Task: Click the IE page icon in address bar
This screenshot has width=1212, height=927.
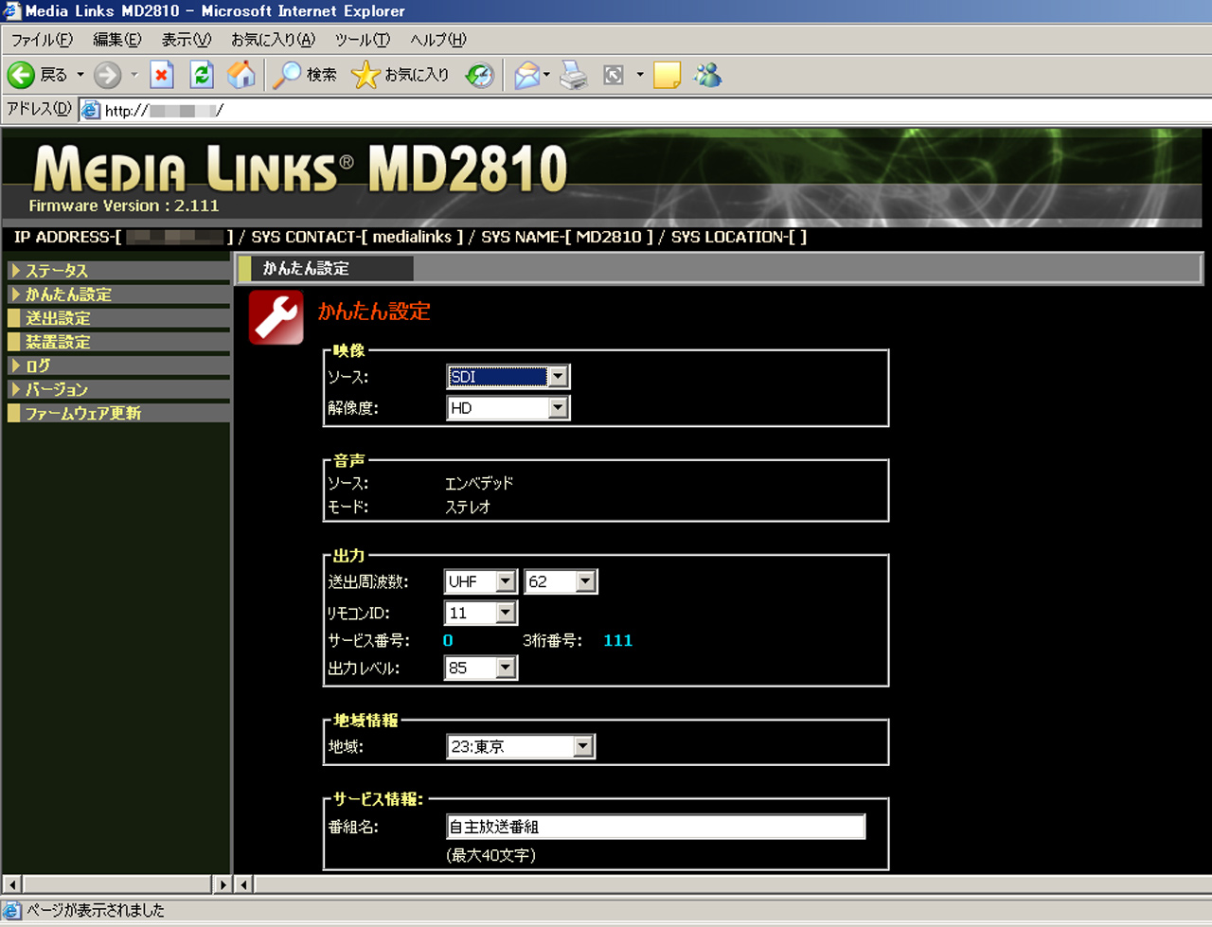Action: pyautogui.click(x=91, y=110)
